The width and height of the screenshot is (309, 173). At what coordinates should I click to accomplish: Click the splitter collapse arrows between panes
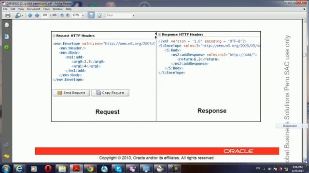155,36
